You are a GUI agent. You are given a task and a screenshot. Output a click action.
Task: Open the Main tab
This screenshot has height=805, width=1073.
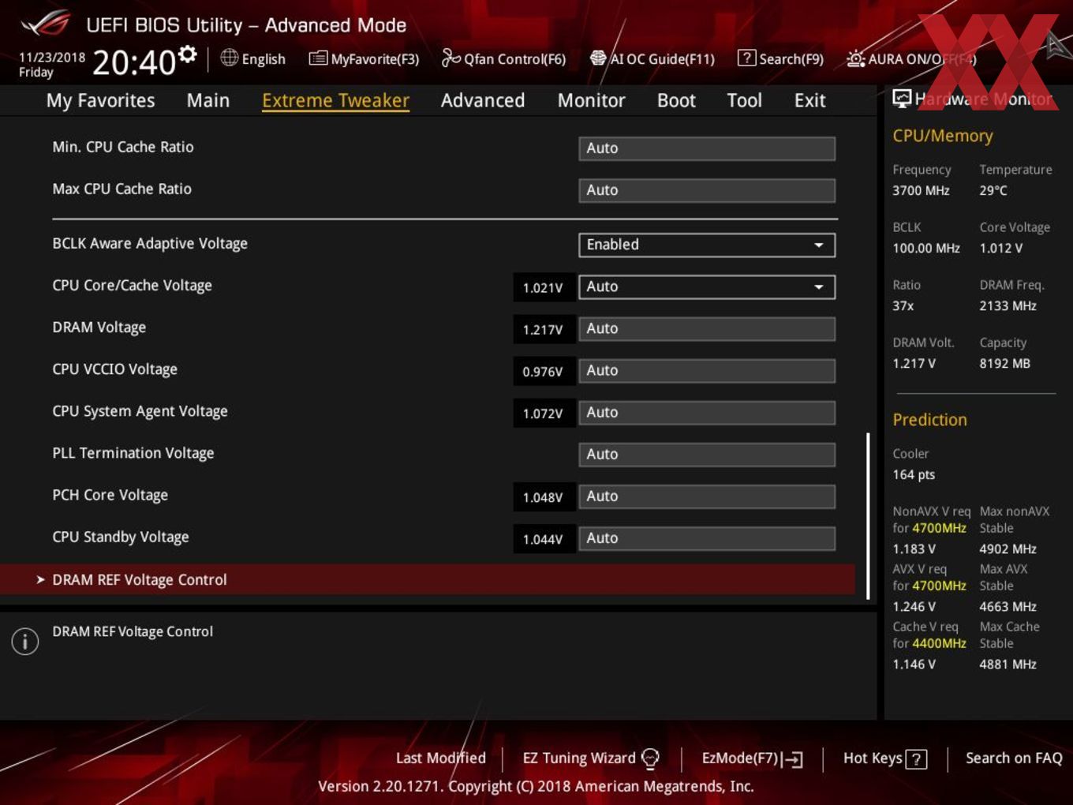point(208,100)
